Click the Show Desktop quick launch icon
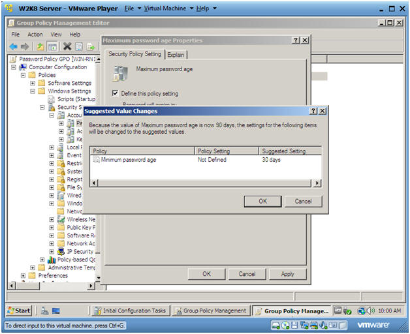410x334 pixels. coord(56,311)
